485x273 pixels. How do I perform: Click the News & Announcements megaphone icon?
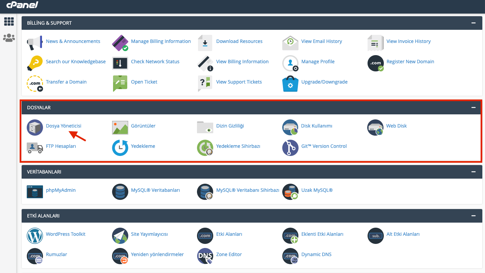click(x=35, y=43)
